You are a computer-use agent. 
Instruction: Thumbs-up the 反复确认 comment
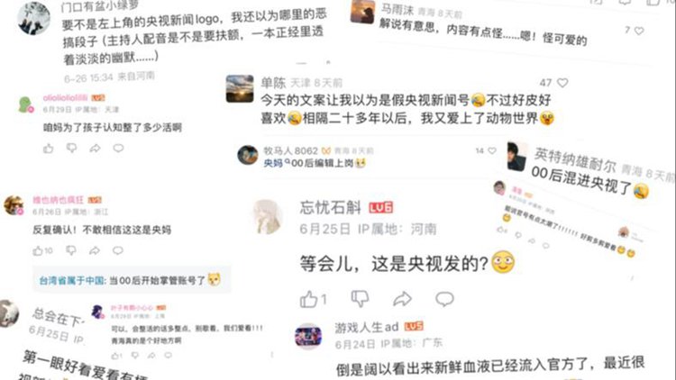pos(38,250)
